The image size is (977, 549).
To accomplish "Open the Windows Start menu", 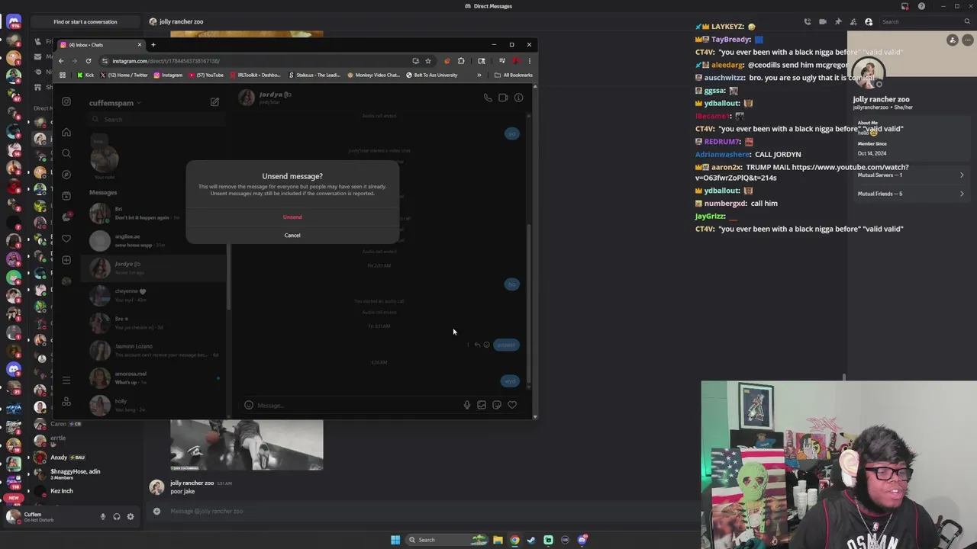I will (395, 540).
